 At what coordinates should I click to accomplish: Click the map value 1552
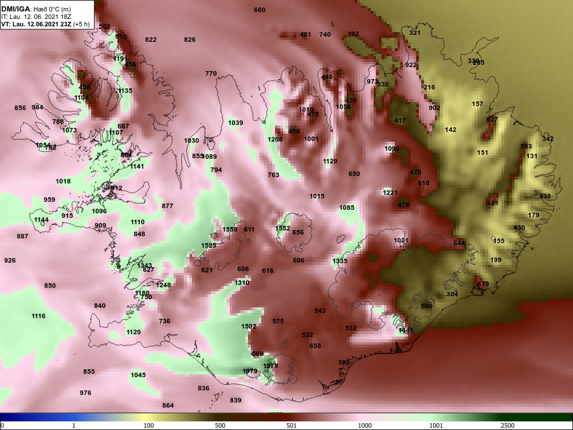(282, 228)
